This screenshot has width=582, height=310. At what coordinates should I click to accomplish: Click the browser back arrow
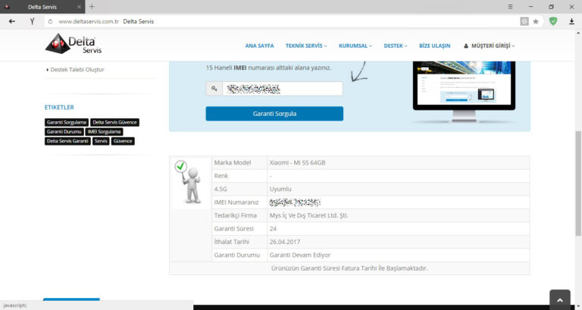coord(12,21)
